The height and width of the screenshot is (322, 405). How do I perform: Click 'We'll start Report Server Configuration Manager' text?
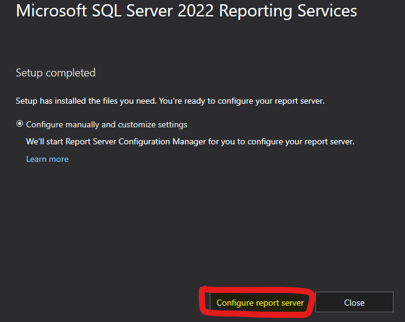116,142
